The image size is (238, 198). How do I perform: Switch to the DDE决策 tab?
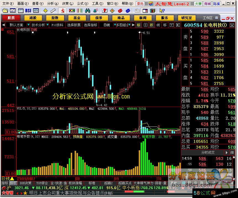pyautogui.click(x=25, y=183)
